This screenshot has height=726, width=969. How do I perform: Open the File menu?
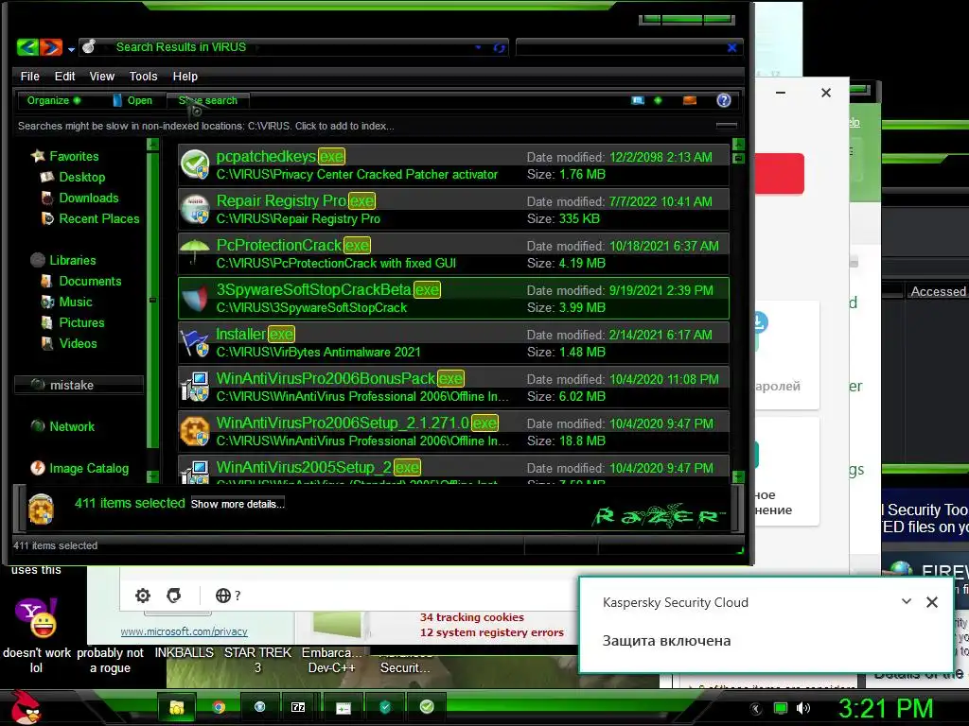click(29, 76)
